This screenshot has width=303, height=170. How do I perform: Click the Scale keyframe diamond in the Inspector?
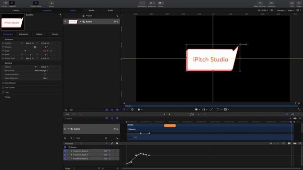pos(51,51)
